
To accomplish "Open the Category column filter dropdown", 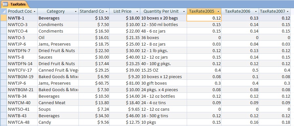I will [76, 12].
